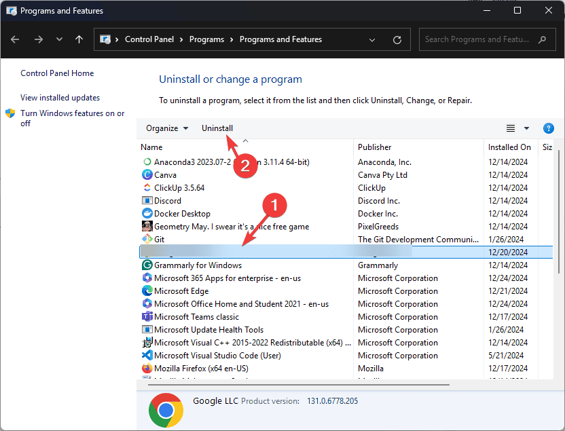The height and width of the screenshot is (431, 565).
Task: Click Programs and Features breadcrumb
Action: (280, 39)
